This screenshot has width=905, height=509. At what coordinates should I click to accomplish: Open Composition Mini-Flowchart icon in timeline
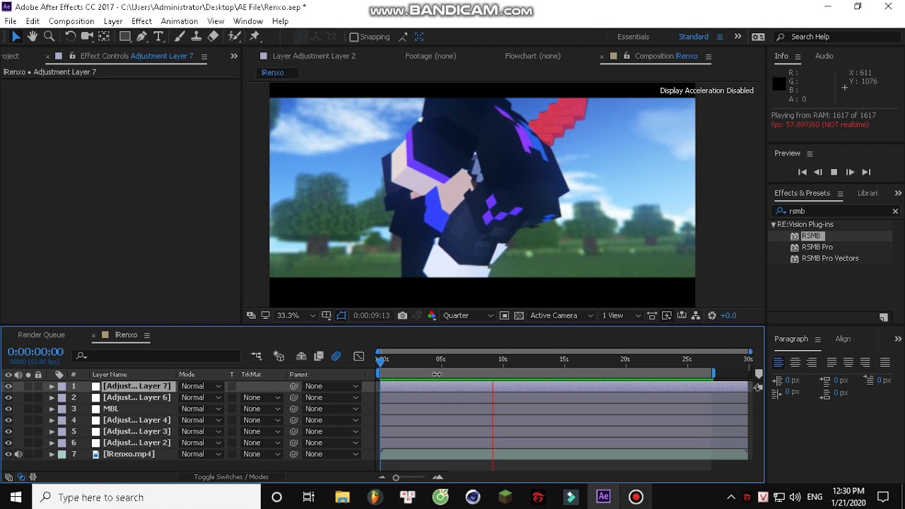[257, 356]
